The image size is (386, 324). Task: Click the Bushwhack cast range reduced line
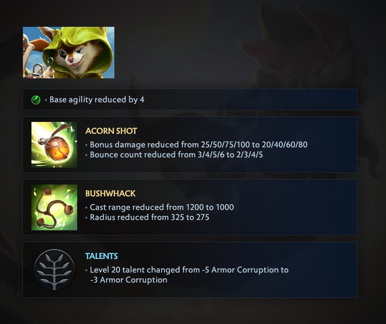(162, 207)
